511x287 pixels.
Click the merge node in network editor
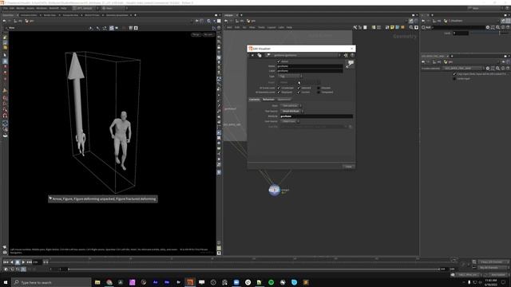pos(275,190)
